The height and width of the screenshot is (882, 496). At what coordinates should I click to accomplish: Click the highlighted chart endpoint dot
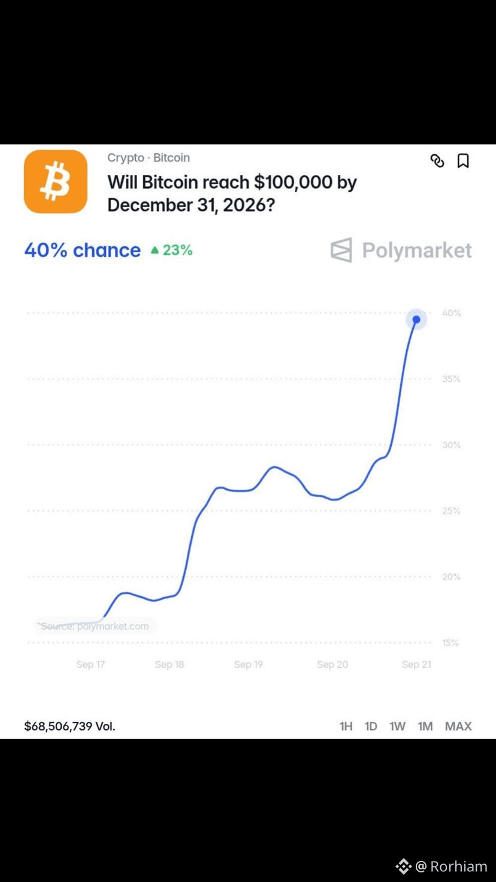pos(416,319)
